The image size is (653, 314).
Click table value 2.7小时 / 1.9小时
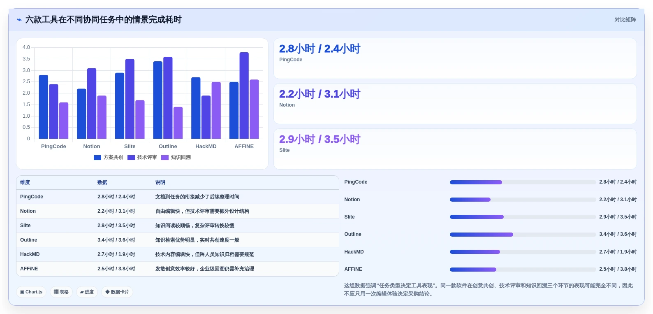point(116,255)
